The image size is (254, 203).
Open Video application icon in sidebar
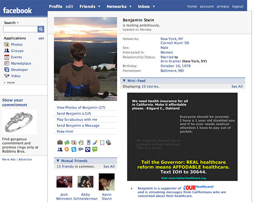[x=7, y=76]
